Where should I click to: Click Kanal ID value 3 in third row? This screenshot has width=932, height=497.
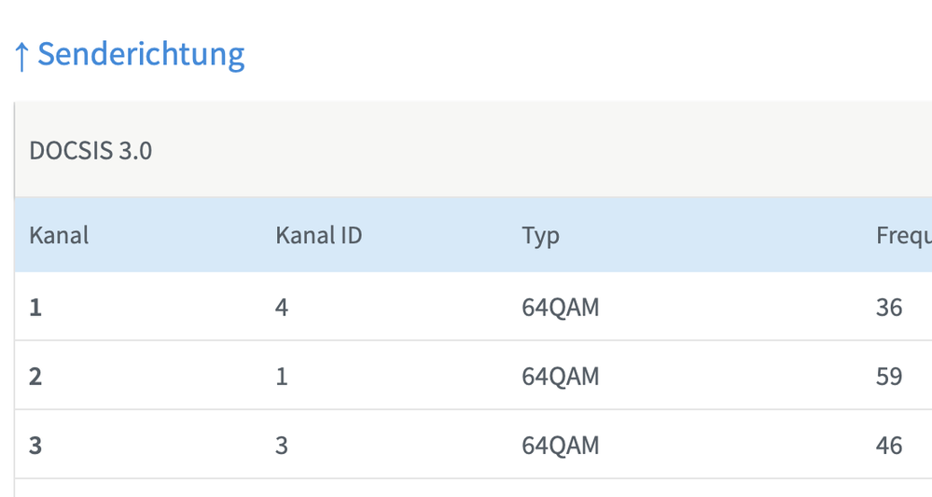coord(282,445)
